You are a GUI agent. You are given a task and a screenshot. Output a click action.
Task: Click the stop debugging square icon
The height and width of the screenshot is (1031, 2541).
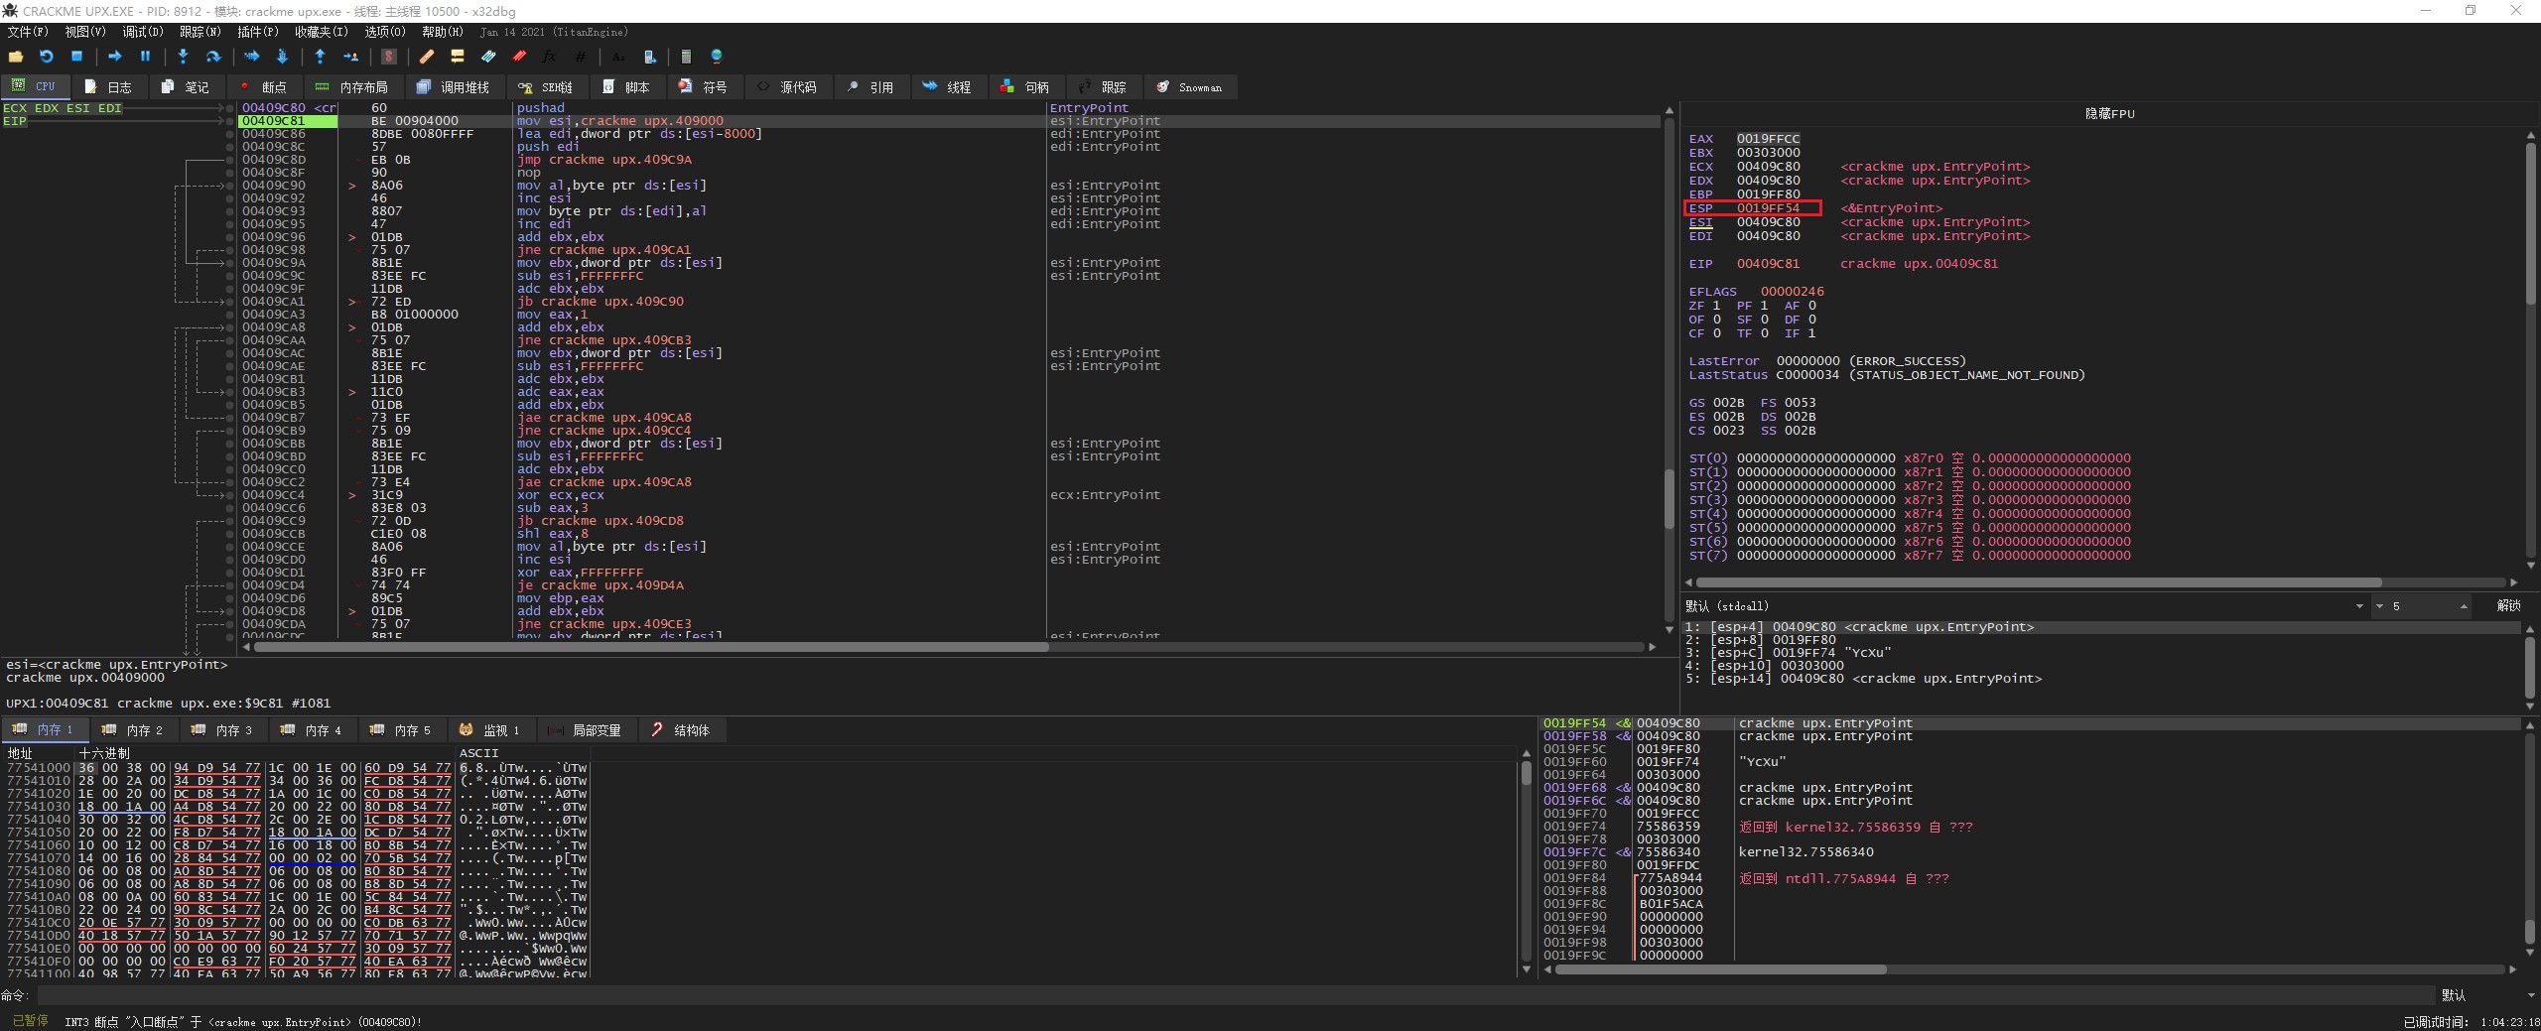(x=76, y=57)
